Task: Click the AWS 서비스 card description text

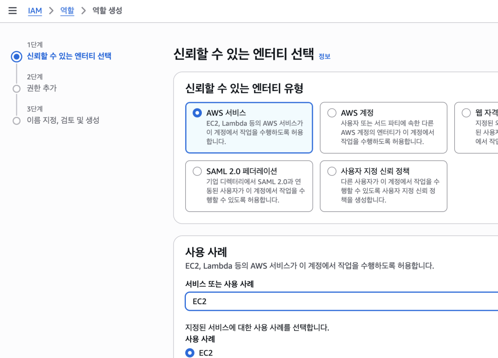Action: click(255, 132)
